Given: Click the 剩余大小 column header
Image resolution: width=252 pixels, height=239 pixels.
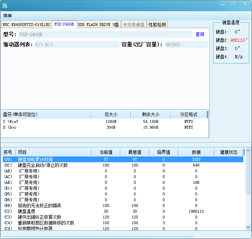Looking at the screenshot, I should (x=151, y=115).
